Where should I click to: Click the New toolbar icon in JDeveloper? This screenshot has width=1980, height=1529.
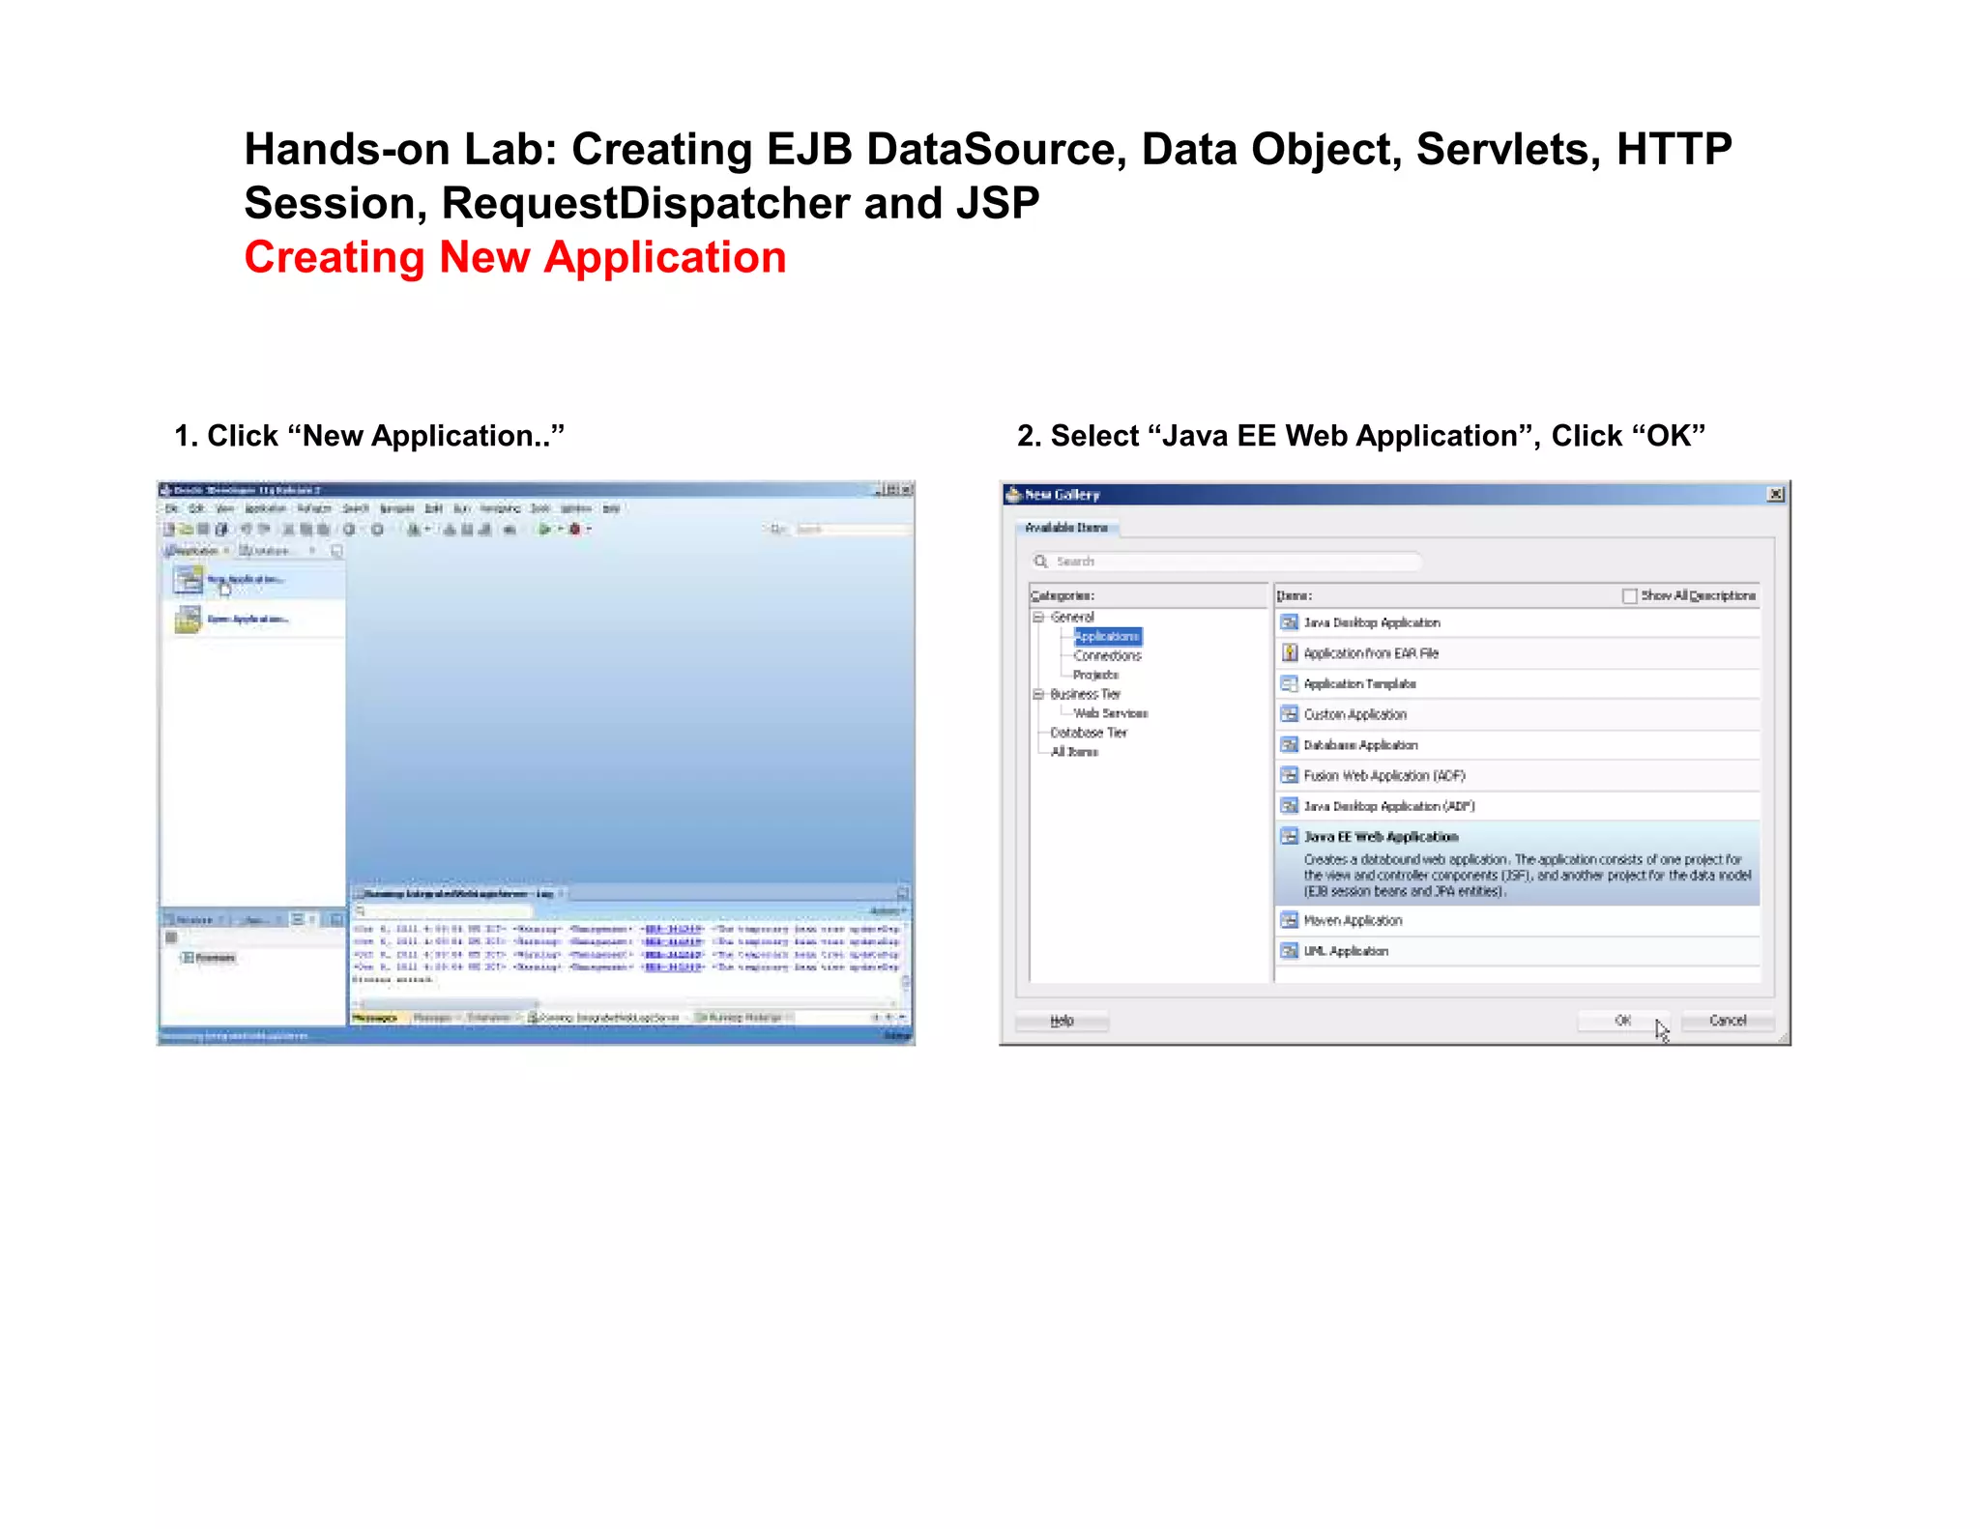pos(169,529)
